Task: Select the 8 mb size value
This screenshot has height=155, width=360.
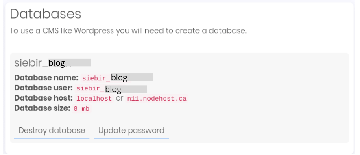Action: (81, 109)
